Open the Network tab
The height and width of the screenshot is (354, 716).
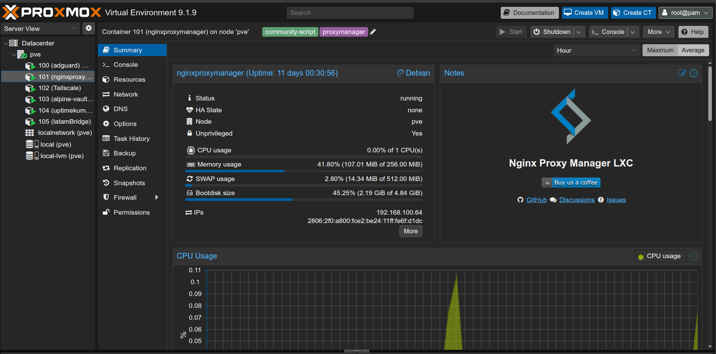click(x=132, y=94)
